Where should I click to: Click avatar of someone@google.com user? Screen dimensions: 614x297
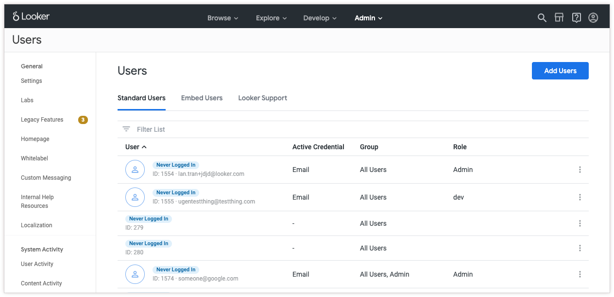(135, 274)
